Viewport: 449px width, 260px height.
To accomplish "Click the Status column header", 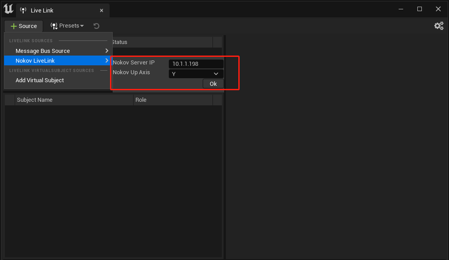I will coord(162,42).
